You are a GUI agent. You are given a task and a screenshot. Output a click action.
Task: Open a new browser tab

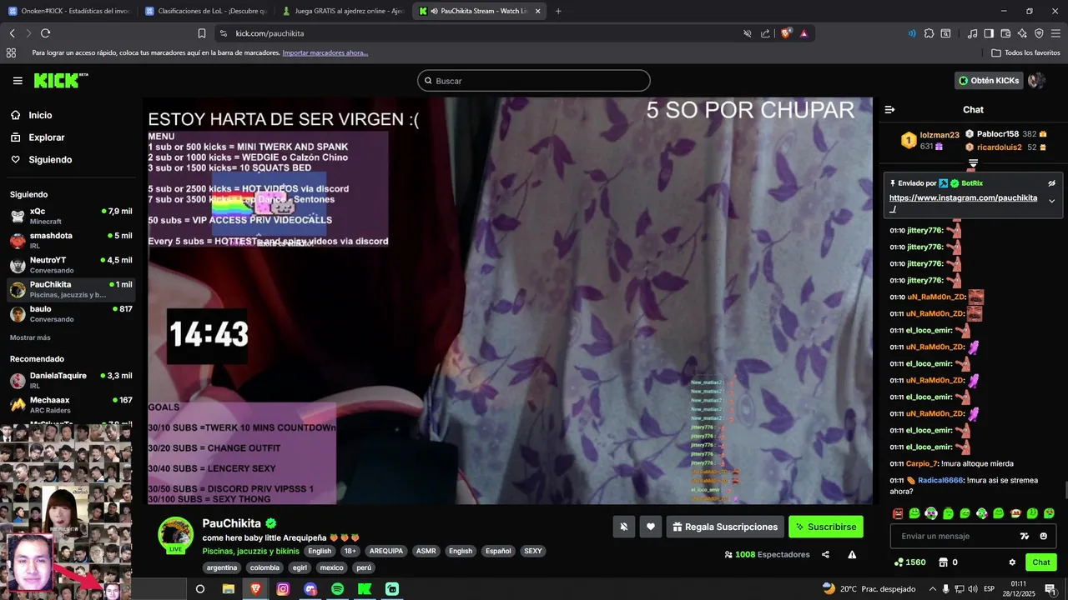pyautogui.click(x=558, y=11)
